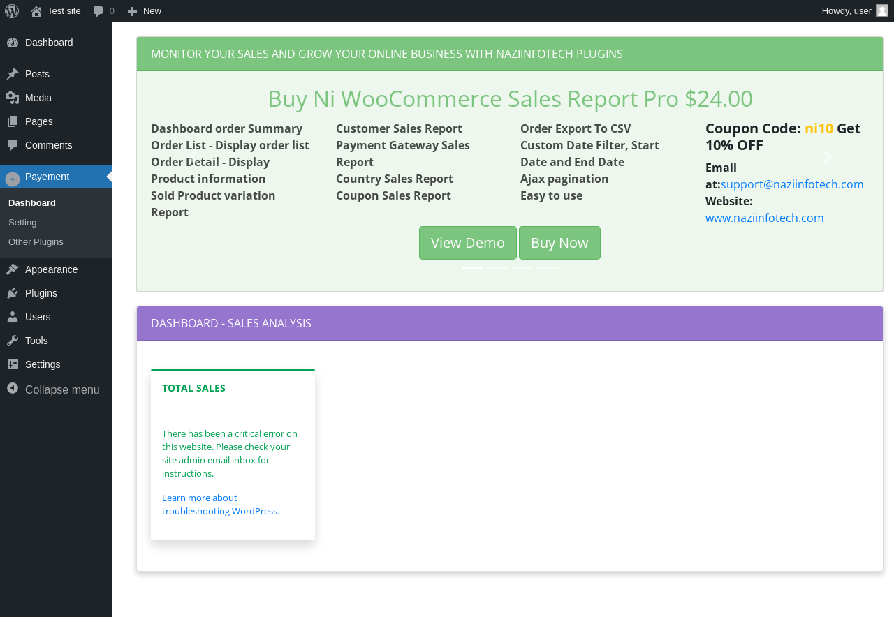
Task: Advance the promo carousel with next arrow
Action: tap(828, 157)
